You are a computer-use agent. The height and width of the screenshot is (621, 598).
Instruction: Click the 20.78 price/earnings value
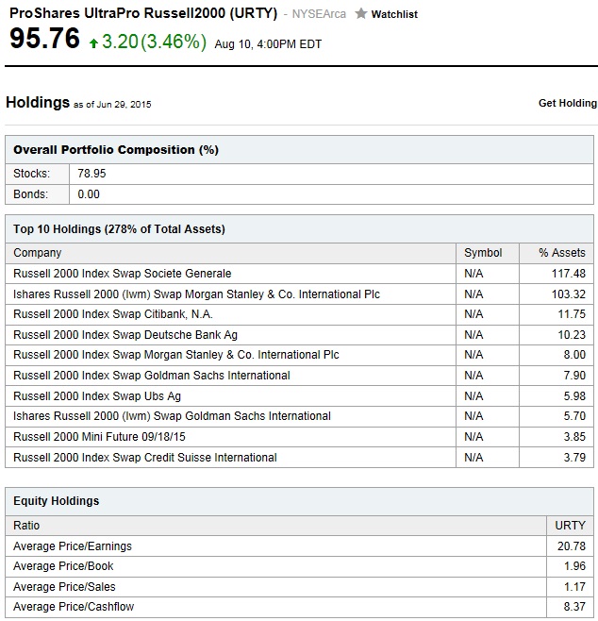tap(572, 546)
